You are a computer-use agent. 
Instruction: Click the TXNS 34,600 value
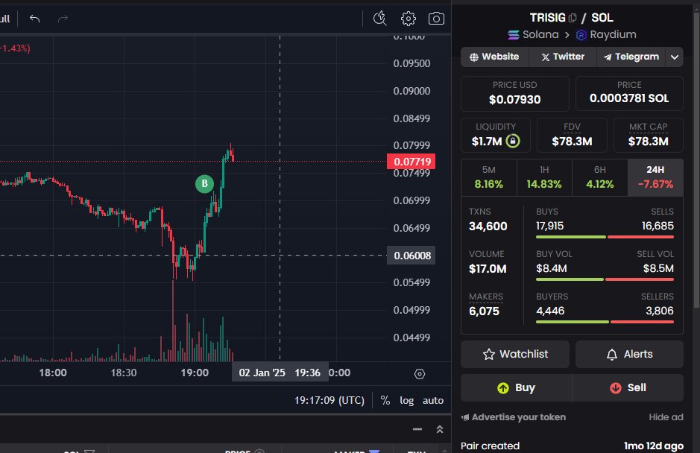(488, 226)
